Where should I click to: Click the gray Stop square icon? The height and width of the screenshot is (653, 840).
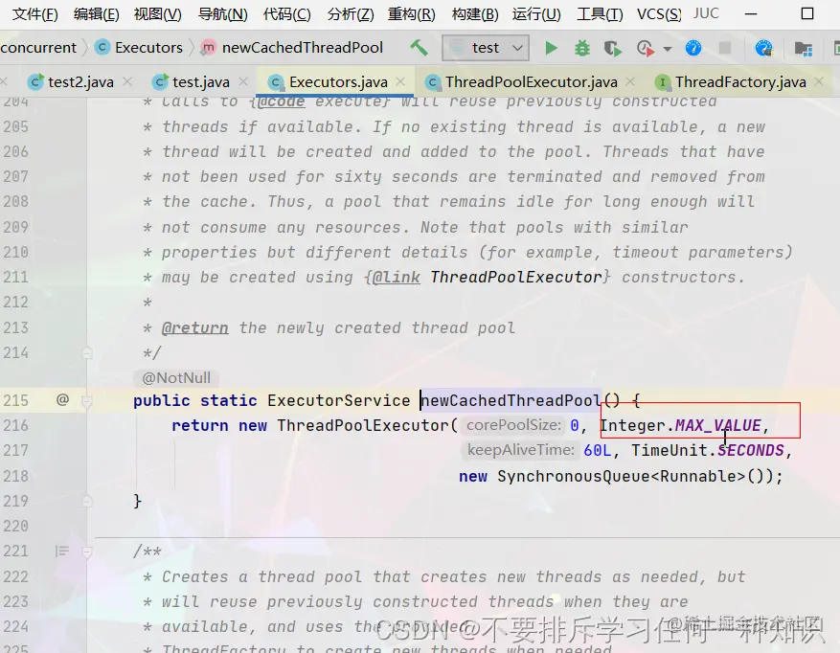pyautogui.click(x=725, y=48)
